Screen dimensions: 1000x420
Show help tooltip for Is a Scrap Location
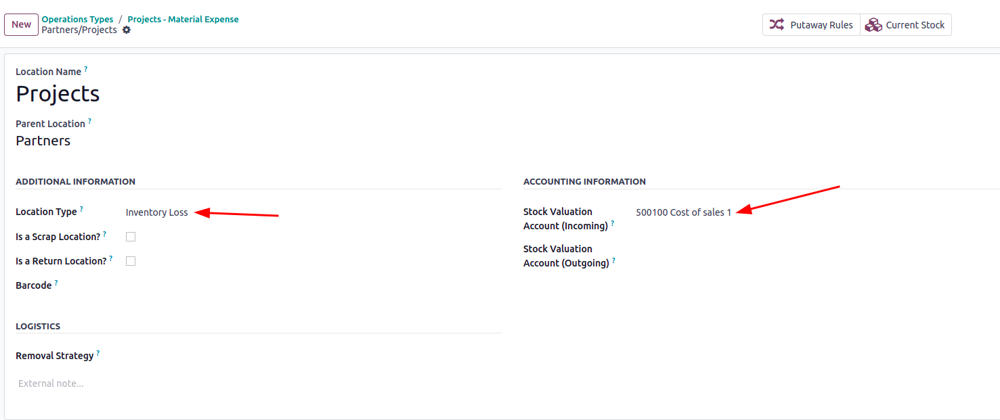[x=105, y=234]
